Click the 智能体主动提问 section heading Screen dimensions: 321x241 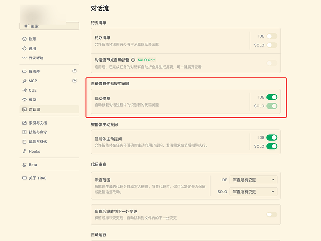(104, 125)
